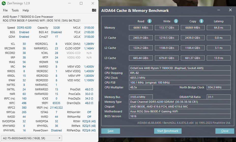The height and width of the screenshot is (142, 236).
Task: Click the Memory Read value 66961 MB/s
Action: [x=141, y=28]
